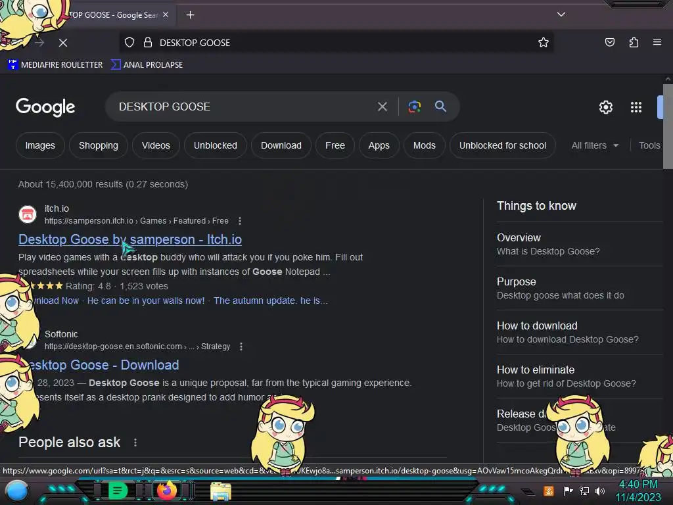Viewport: 673px width, 505px height.
Task: Open the Action Center flag icon
Action: point(568,491)
